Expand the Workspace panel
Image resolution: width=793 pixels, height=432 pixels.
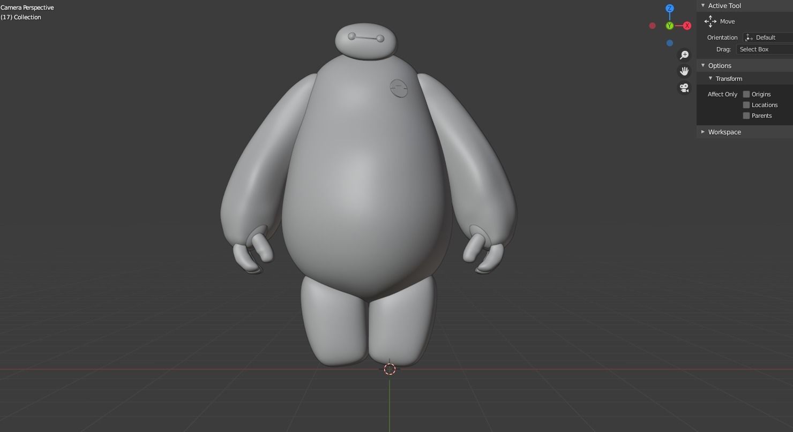tap(703, 132)
